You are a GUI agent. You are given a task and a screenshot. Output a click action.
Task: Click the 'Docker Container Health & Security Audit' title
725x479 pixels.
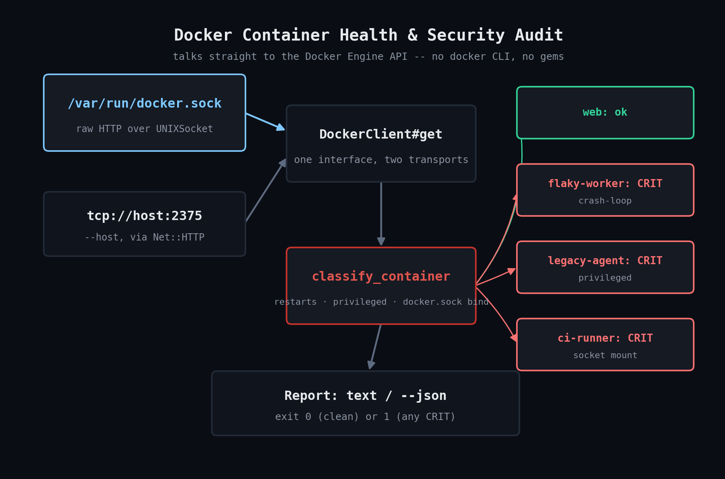(x=368, y=35)
